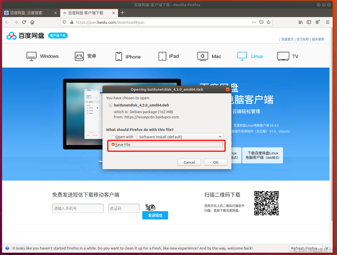Click the text Debian package (162 MB)

point(151,112)
